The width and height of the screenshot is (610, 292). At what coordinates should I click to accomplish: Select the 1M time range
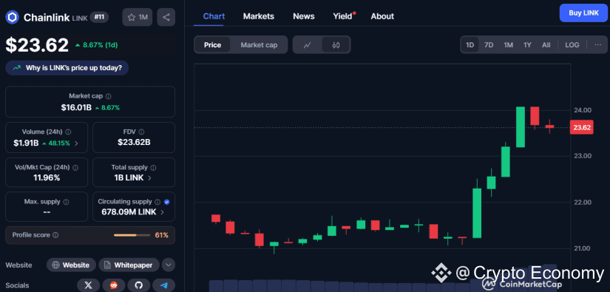pyautogui.click(x=508, y=44)
